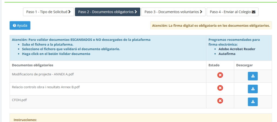
Task: Click the Instrucciones heading
Action: [x=25, y=120]
